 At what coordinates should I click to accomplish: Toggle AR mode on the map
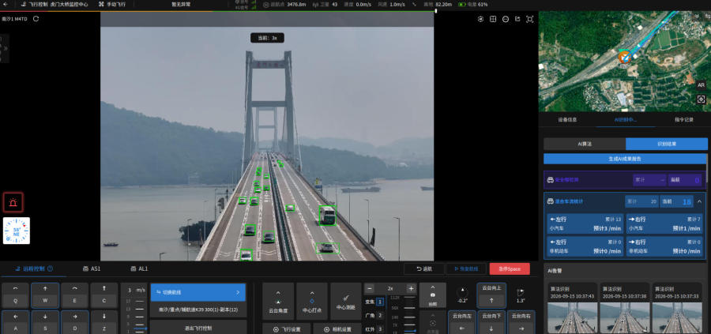pyautogui.click(x=701, y=85)
